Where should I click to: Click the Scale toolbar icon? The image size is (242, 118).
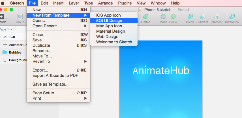coord(173,17)
